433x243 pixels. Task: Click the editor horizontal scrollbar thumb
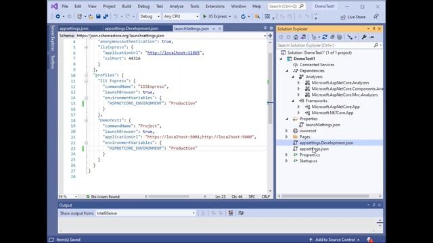168,196
